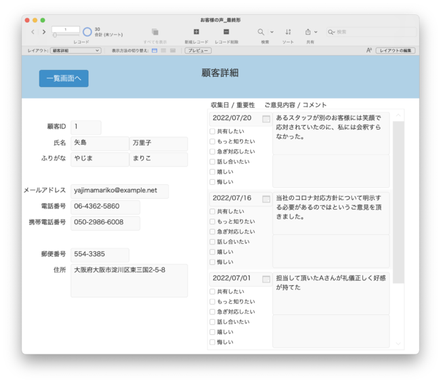This screenshot has width=441, height=383.
Task: Click postal code field 554-3385
Action: pos(100,255)
